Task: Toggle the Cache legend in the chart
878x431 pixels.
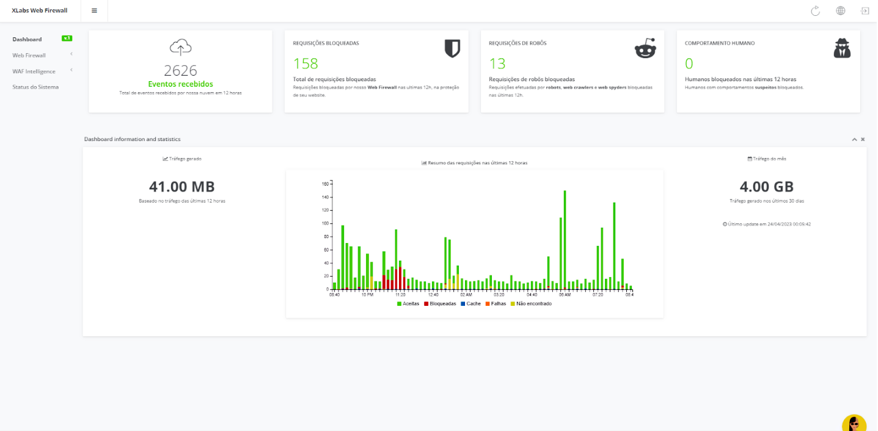Action: [x=473, y=303]
